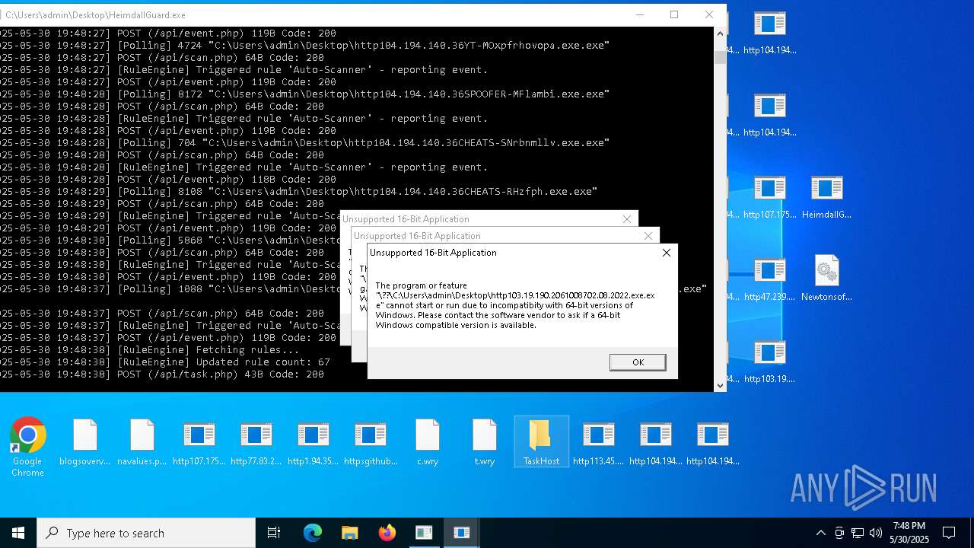Click the log line containing CHEATS-RHzfph.exe.exe
Image resolution: width=974 pixels, height=548 pixels.
click(x=298, y=192)
